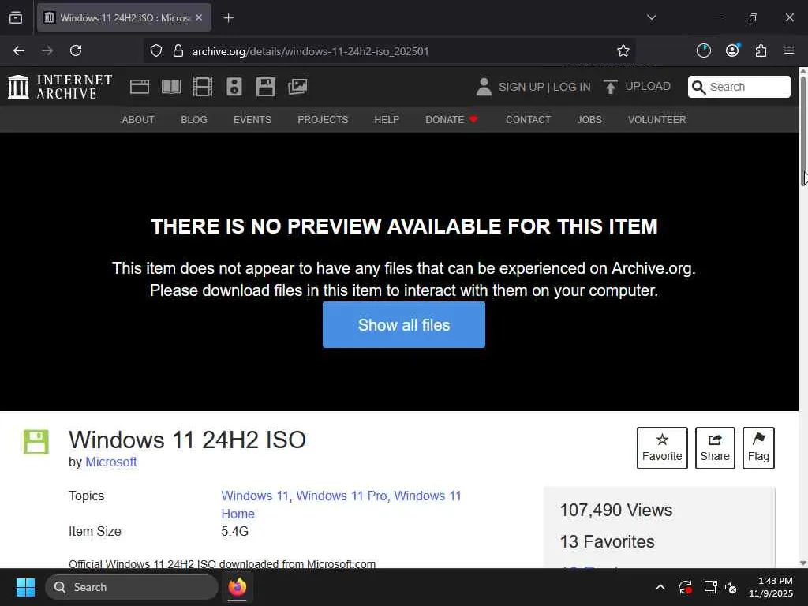Open the Windows 11 Pro topic link
This screenshot has height=606, width=808.
(x=341, y=496)
